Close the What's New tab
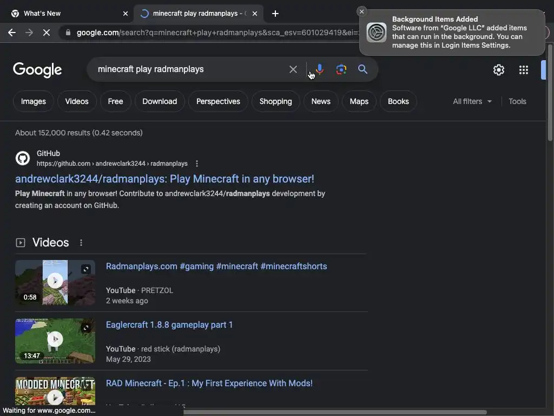The width and height of the screenshot is (554, 416). pyautogui.click(x=126, y=14)
